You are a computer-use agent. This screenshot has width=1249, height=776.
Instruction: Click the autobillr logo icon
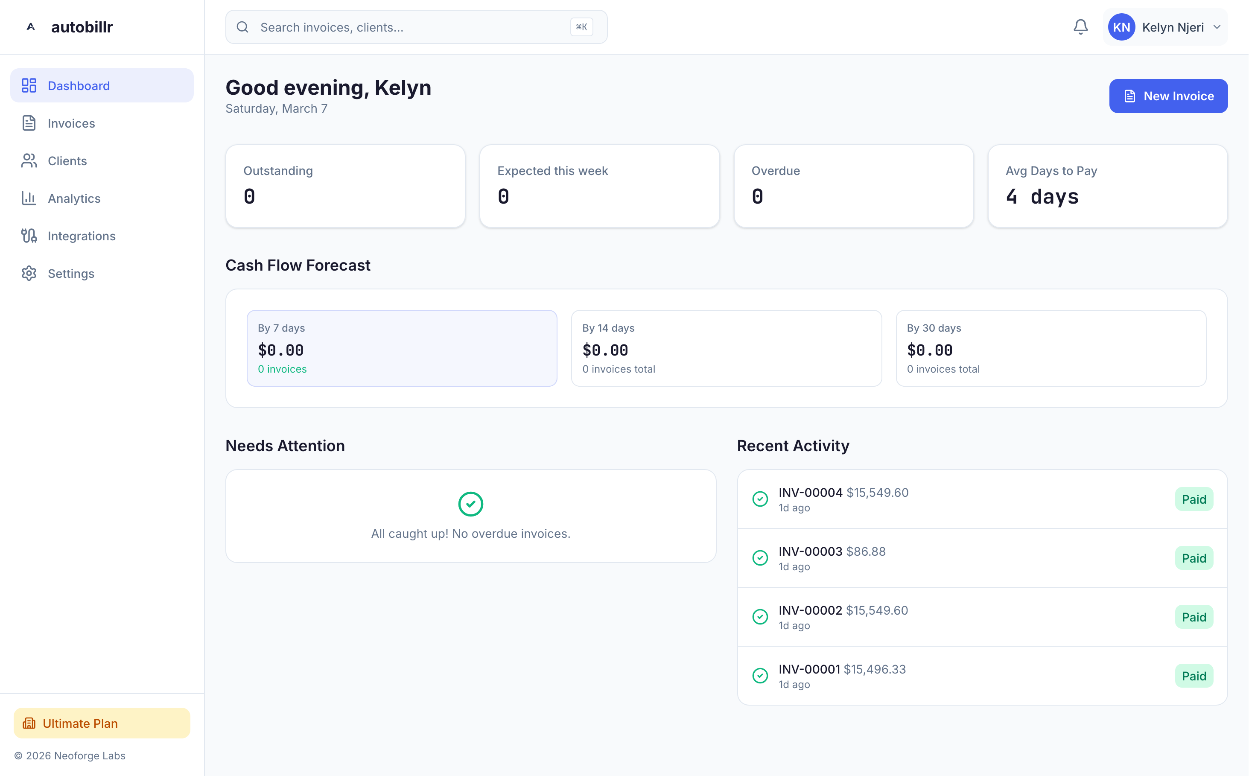click(31, 27)
